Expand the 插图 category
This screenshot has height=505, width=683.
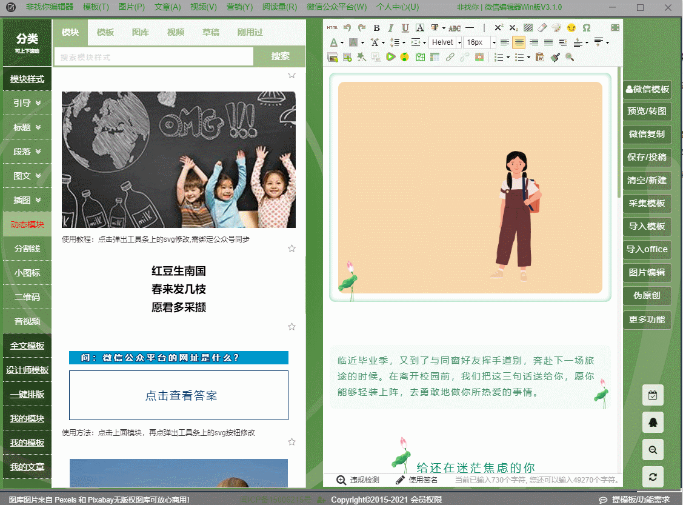coord(27,200)
